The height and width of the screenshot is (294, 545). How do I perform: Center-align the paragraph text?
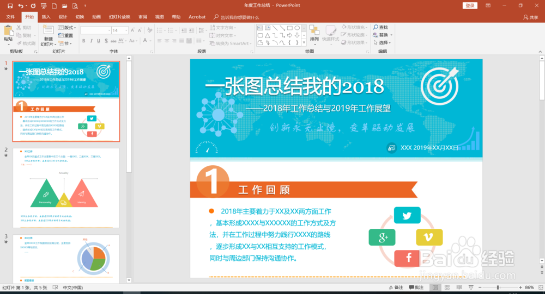pos(167,41)
